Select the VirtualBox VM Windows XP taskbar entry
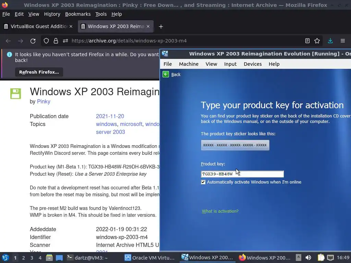The width and height of the screenshot is (351, 263). click(x=207, y=258)
